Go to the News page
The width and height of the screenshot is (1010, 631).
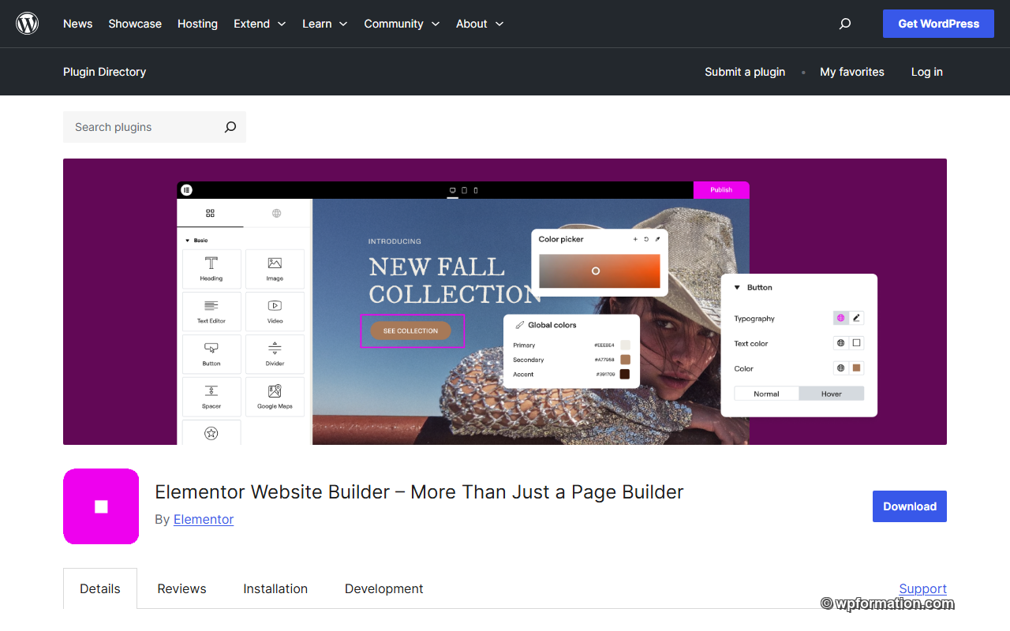pyautogui.click(x=78, y=24)
